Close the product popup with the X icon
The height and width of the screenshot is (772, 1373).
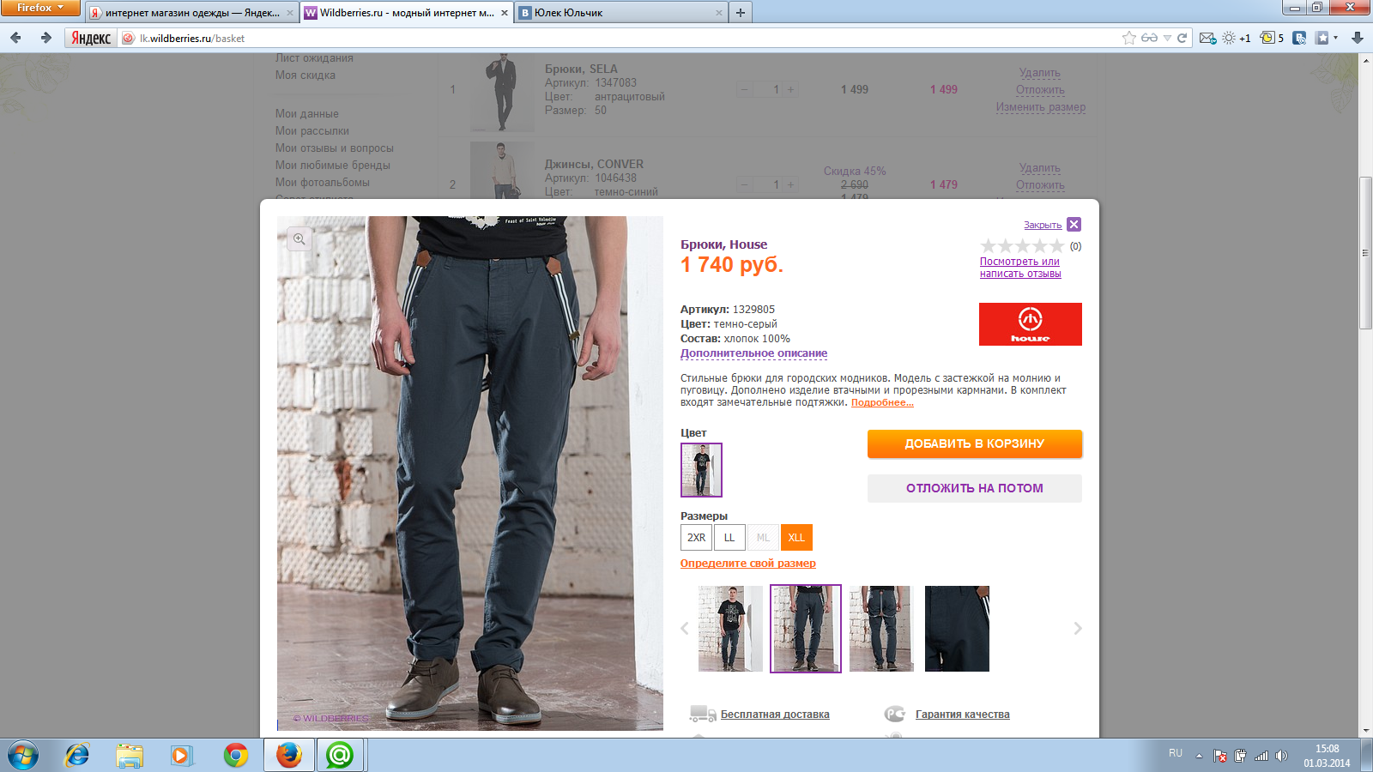(1074, 225)
